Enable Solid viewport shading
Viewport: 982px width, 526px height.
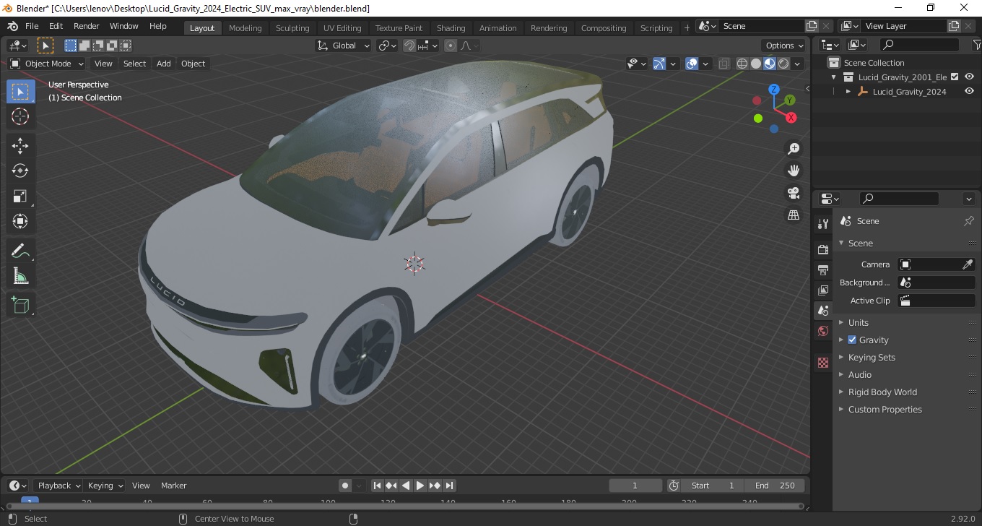pos(756,64)
